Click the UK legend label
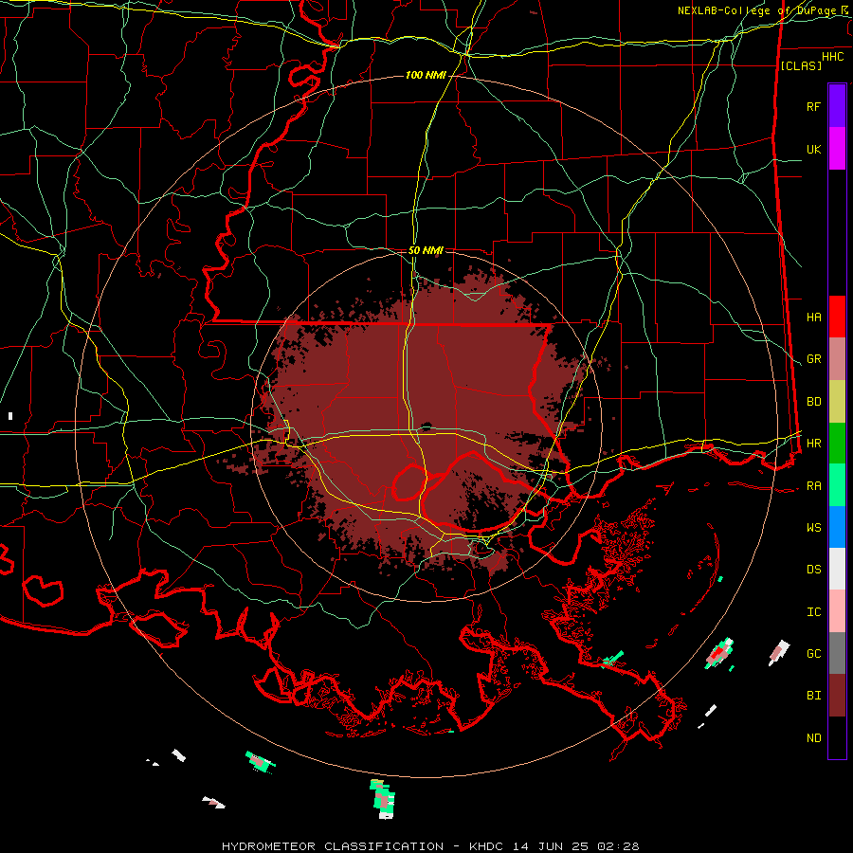This screenshot has width=853, height=853. 814,149
